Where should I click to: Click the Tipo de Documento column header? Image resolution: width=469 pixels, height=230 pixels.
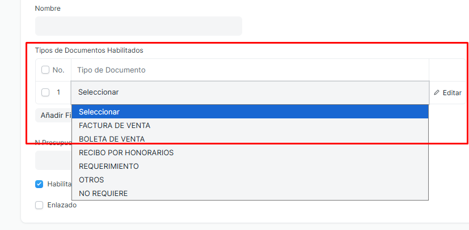click(x=112, y=70)
